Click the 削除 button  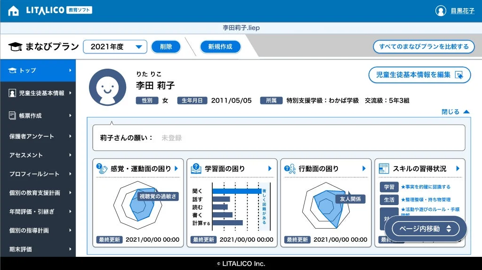[166, 47]
